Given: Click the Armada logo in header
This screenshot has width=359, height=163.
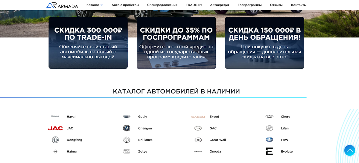Looking at the screenshot, I should click(62, 5).
